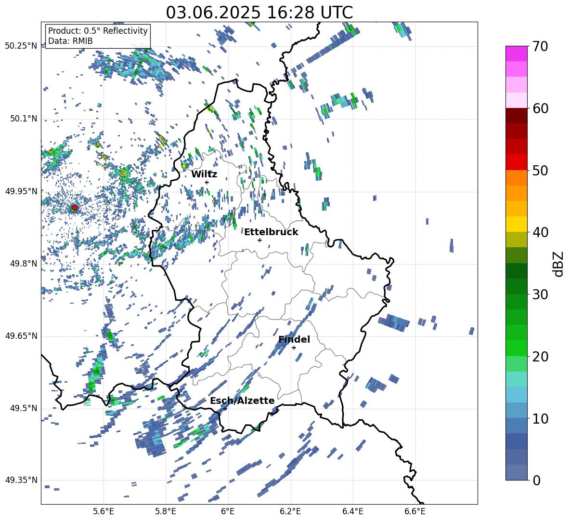This screenshot has height=521, width=570.
Task: Click the colorbar 50 tick label
Action: coord(540,170)
